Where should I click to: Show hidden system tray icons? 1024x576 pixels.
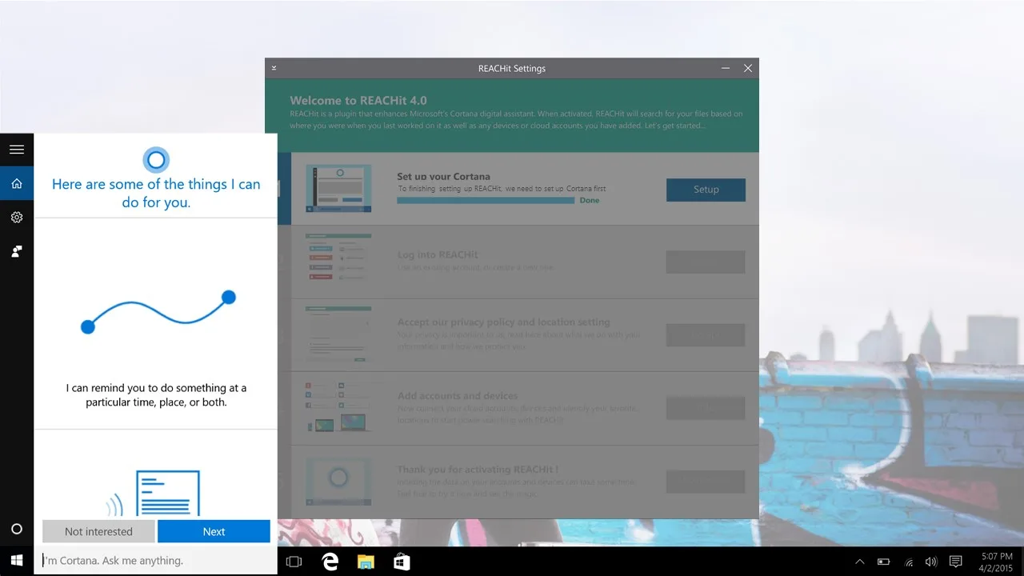click(x=860, y=562)
